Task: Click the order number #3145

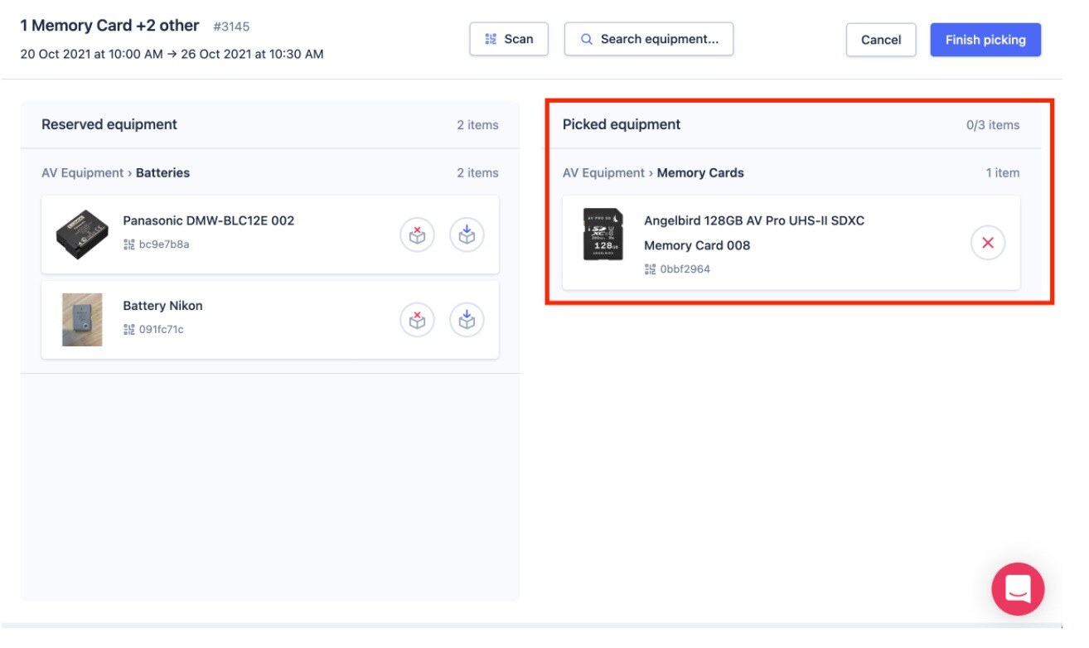Action: click(231, 27)
